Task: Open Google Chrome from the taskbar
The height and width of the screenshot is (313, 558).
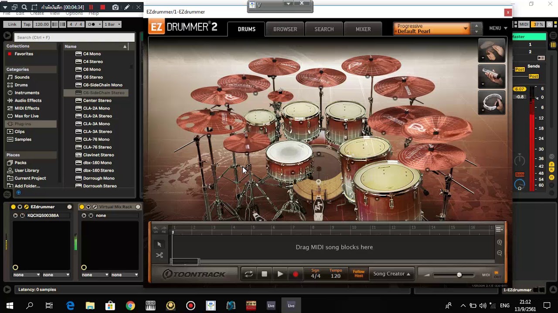Action: click(130, 306)
